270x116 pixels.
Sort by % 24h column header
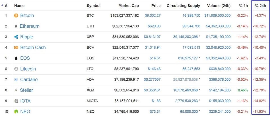260,6
